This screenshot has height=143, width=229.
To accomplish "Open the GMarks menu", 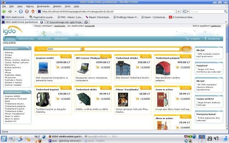I will coord(57,6).
